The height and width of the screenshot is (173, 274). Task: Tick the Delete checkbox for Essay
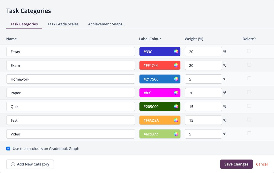tap(249, 51)
